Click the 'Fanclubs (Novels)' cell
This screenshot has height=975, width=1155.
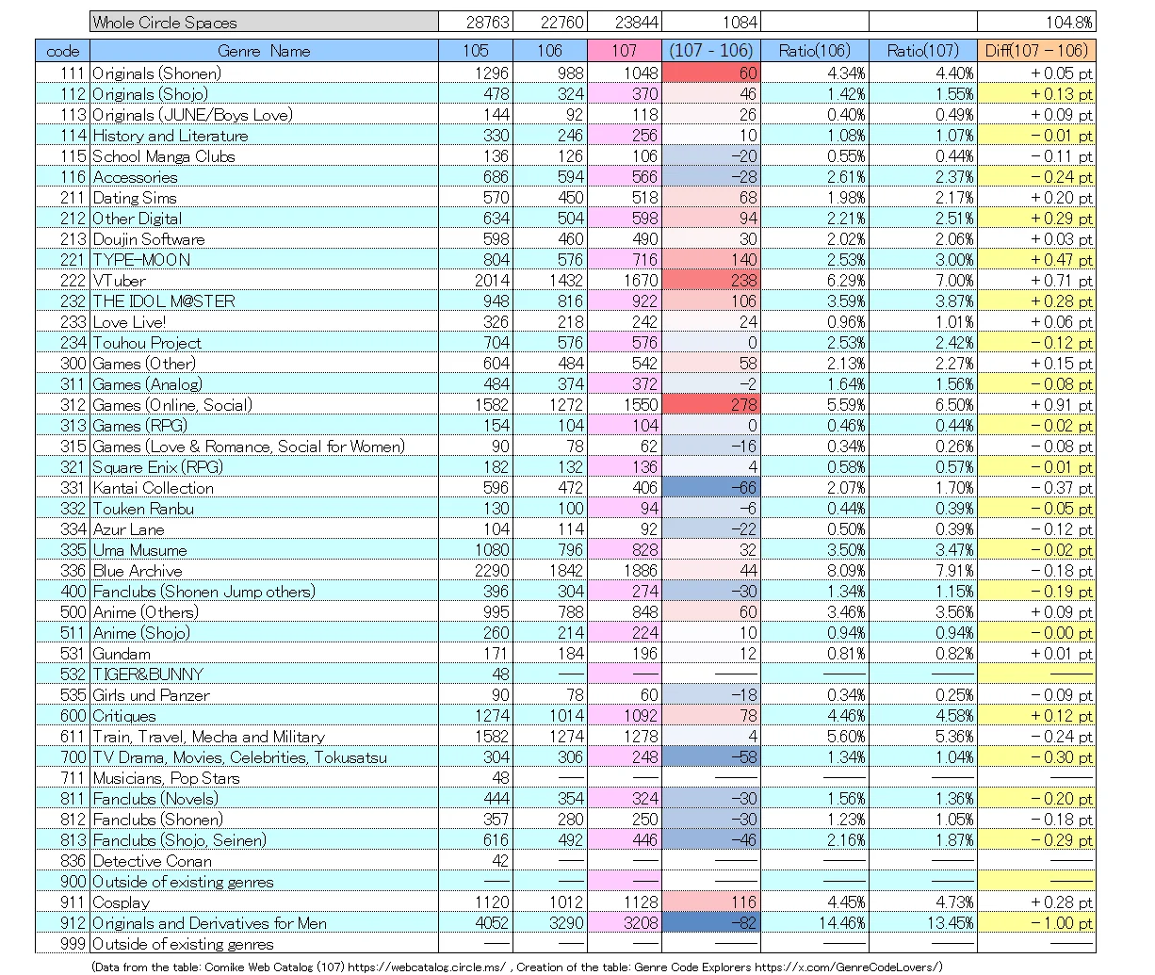coord(264,799)
